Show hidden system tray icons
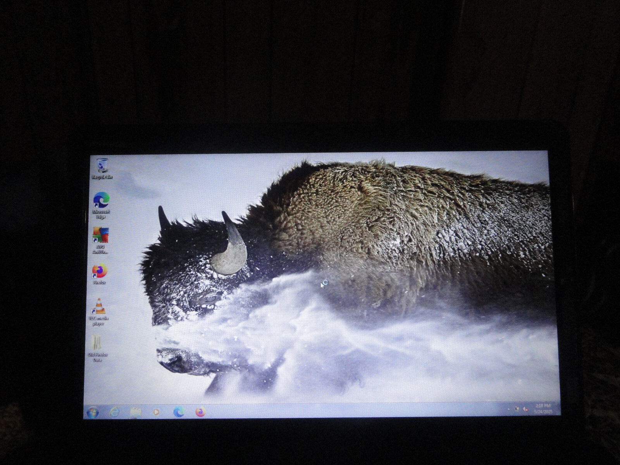Screen dimensions: 620x465 click(509, 409)
